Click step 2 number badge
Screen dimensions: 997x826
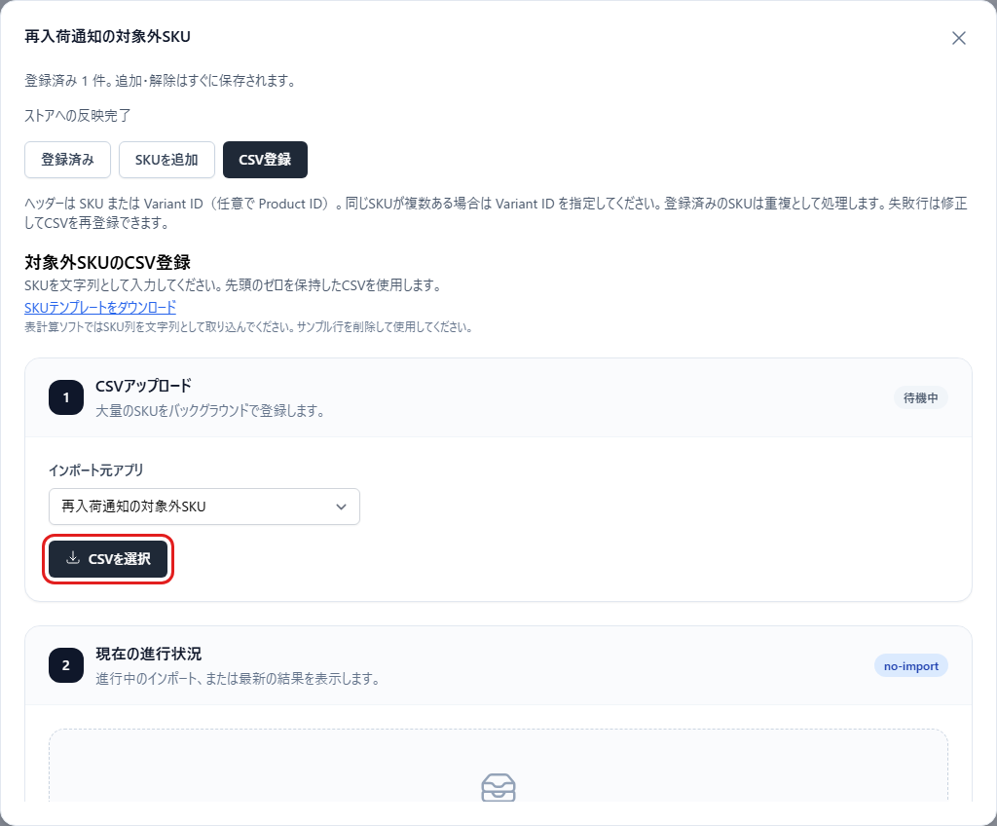[x=66, y=665]
